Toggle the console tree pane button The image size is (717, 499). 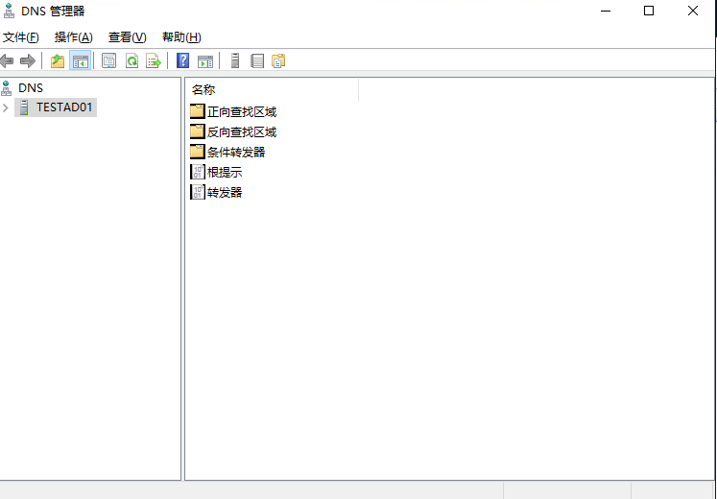80,60
